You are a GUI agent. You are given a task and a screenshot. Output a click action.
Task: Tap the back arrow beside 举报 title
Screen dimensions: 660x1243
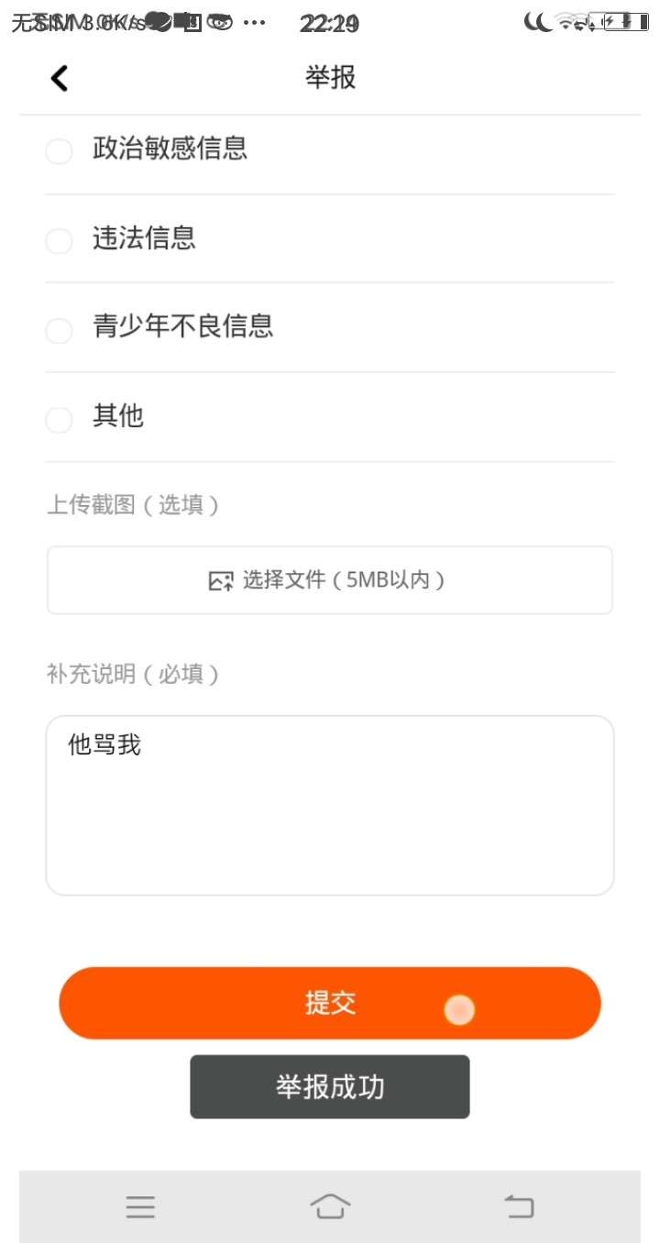click(x=60, y=79)
